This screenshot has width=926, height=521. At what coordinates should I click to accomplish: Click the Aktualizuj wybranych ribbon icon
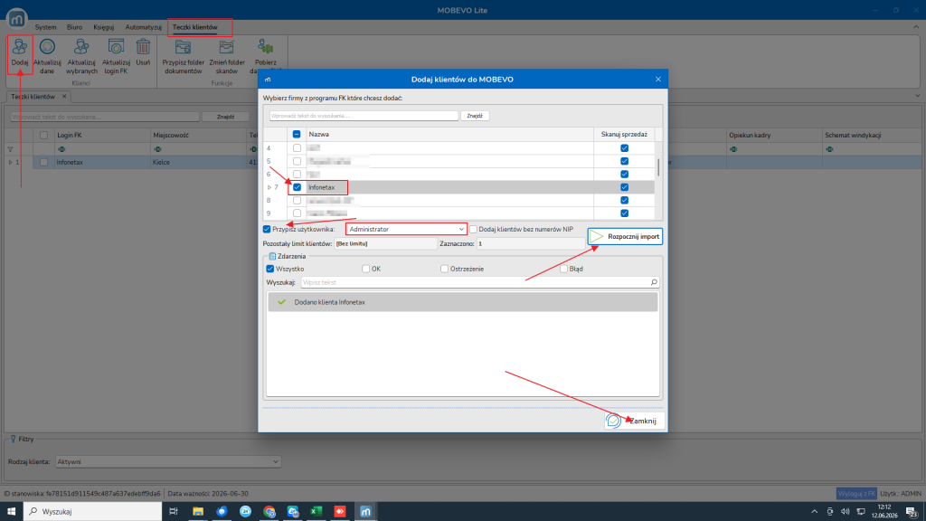[81, 46]
